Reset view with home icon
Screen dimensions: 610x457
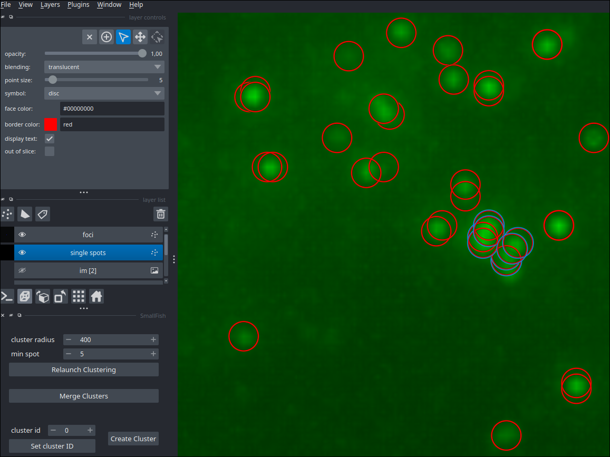tap(96, 297)
